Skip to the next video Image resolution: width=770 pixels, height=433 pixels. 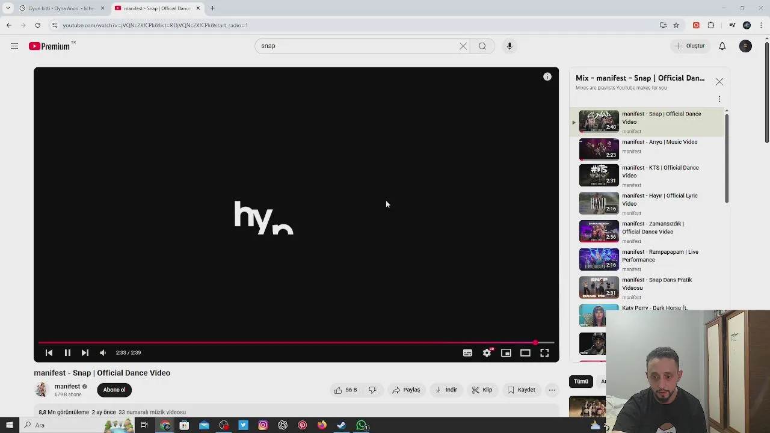pyautogui.click(x=85, y=353)
